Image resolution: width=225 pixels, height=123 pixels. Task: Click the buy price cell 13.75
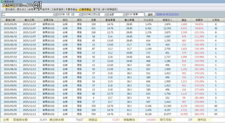click(x=110, y=94)
